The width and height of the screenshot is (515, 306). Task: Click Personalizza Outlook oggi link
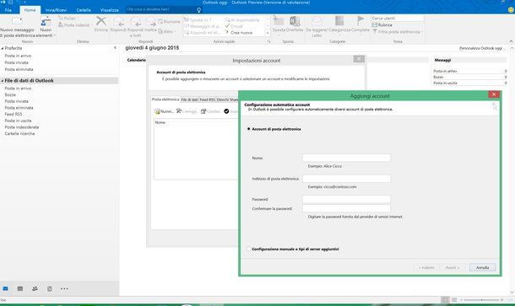pyautogui.click(x=481, y=48)
